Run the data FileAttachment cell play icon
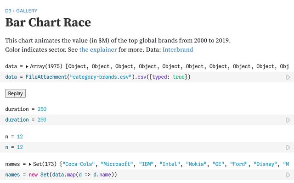The width and height of the screenshot is (294, 183). [288, 77]
